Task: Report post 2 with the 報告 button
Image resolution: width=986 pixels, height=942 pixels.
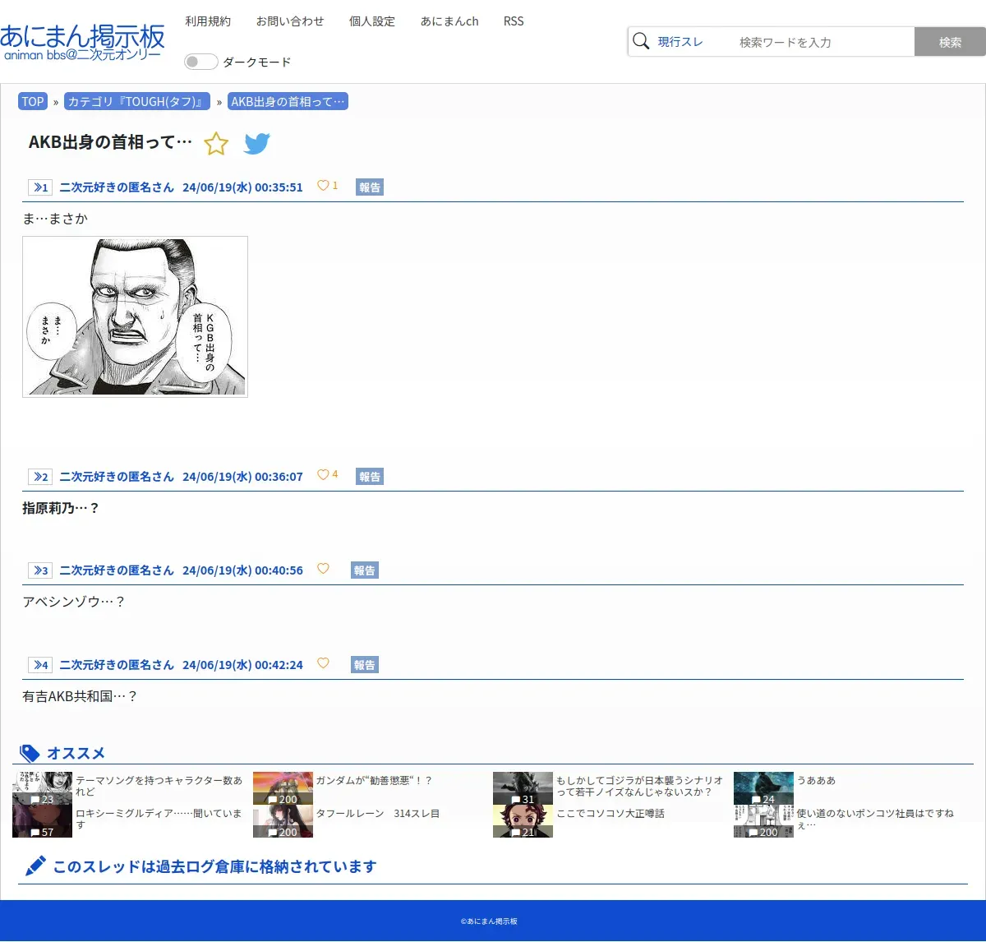Action: pyautogui.click(x=370, y=477)
